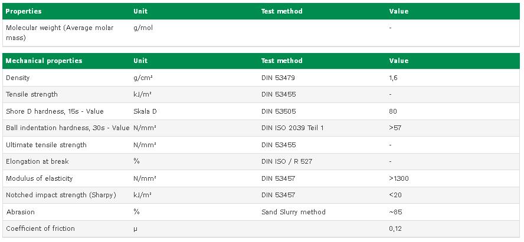Viewport: 524px width, 242px height.
Task: Select the Density value 1,6
Action: tap(394, 78)
